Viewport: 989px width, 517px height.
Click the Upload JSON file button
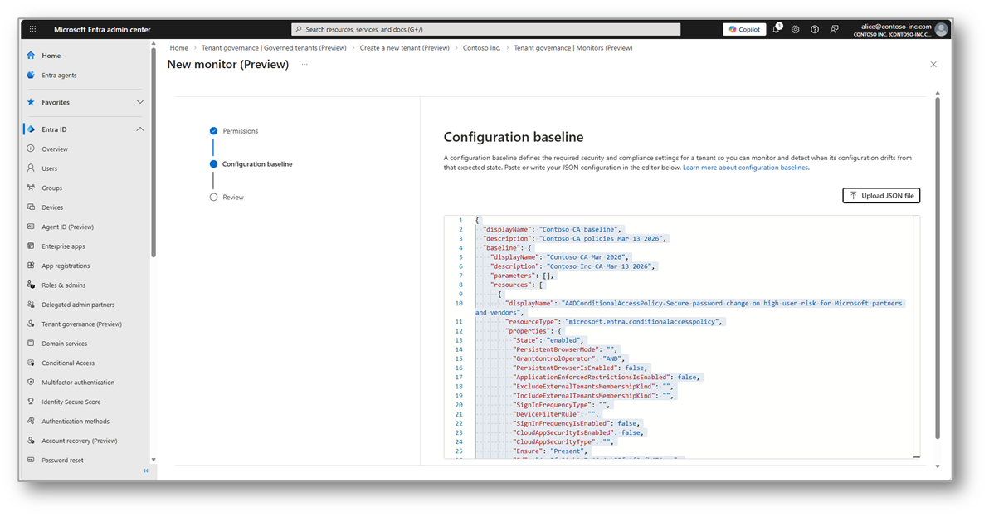(x=881, y=196)
